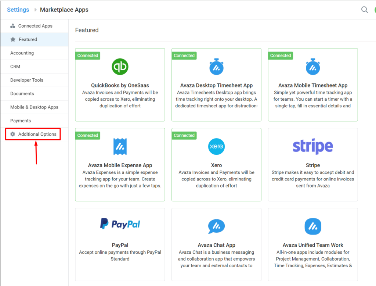Click the Avaza Unified Team Work icon

pyautogui.click(x=313, y=226)
